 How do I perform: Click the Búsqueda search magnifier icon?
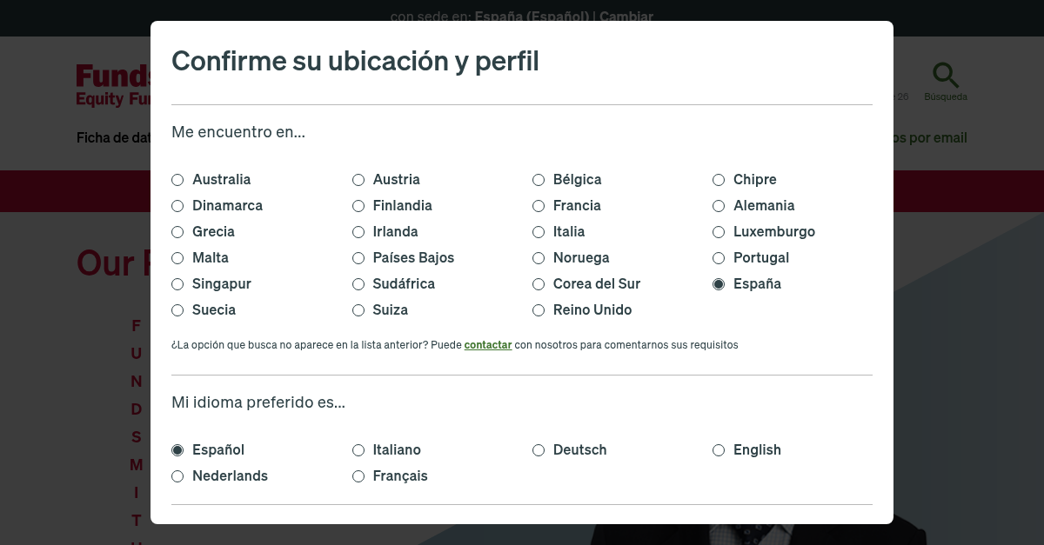coord(945,76)
